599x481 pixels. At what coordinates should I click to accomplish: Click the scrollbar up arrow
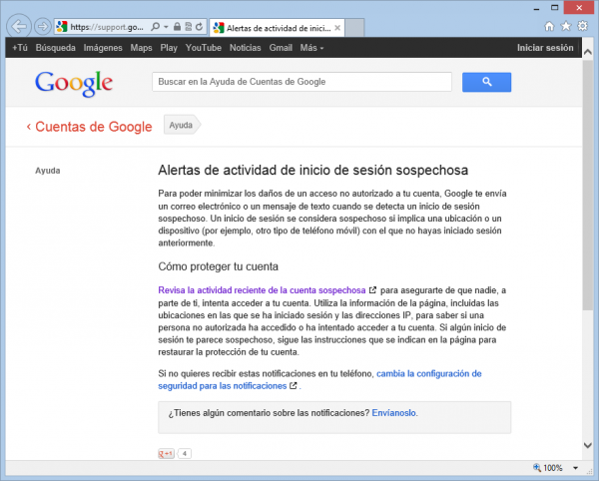pyautogui.click(x=588, y=52)
